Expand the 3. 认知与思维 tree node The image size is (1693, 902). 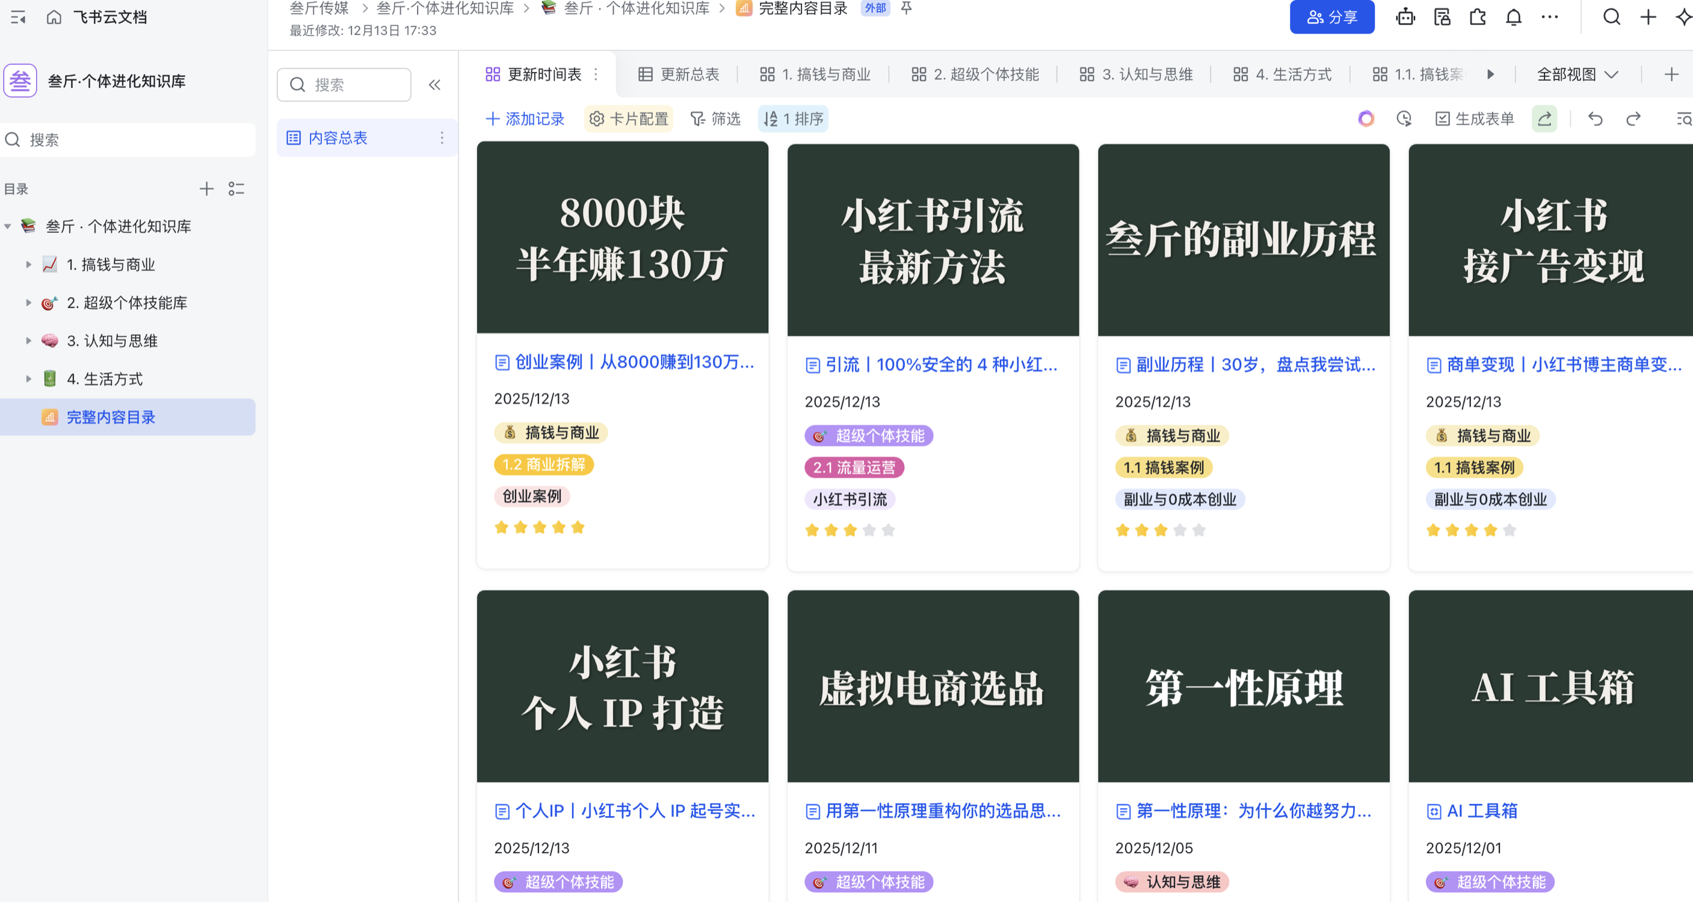tap(28, 341)
